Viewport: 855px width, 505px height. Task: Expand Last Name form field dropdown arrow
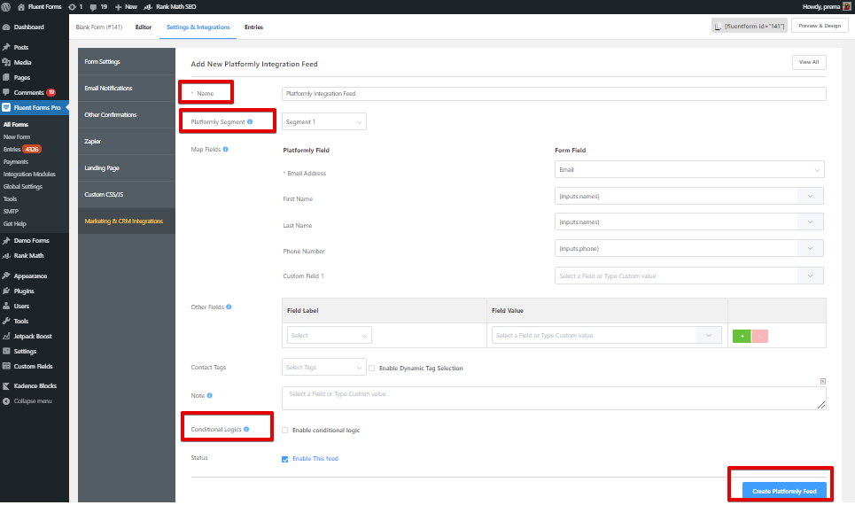tap(811, 222)
